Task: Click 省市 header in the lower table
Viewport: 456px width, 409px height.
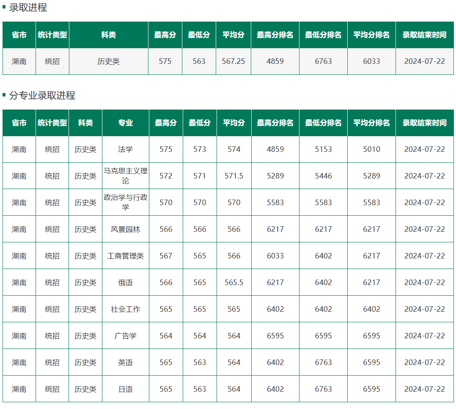Action: (x=19, y=123)
